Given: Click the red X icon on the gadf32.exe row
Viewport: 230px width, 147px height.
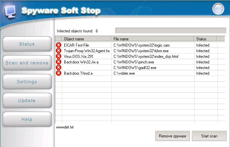Looking at the screenshot, I should point(59,67).
